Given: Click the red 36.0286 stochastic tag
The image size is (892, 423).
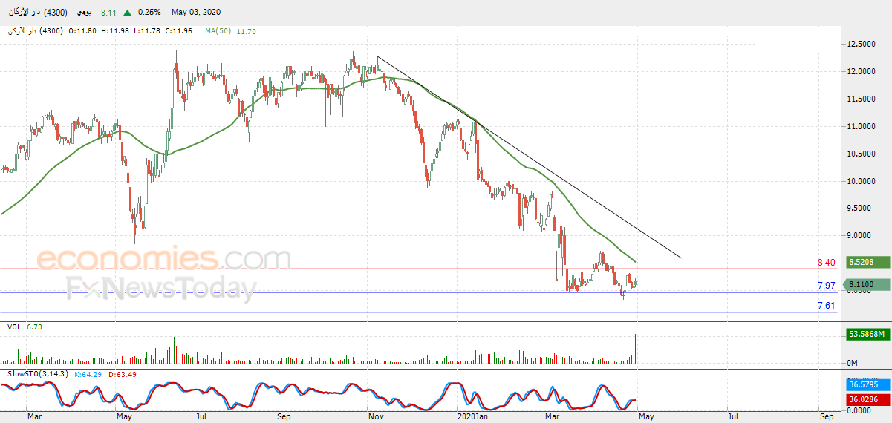Looking at the screenshot, I should coord(868,399).
